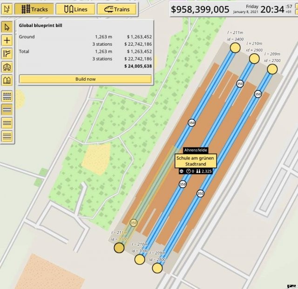Select the bottom dashed track type
The image size is (298, 289).
(x=7, y=136)
